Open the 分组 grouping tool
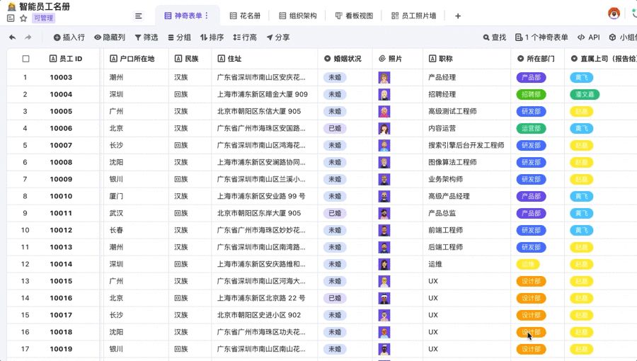Viewport: 637px width, 361px height. [x=179, y=38]
